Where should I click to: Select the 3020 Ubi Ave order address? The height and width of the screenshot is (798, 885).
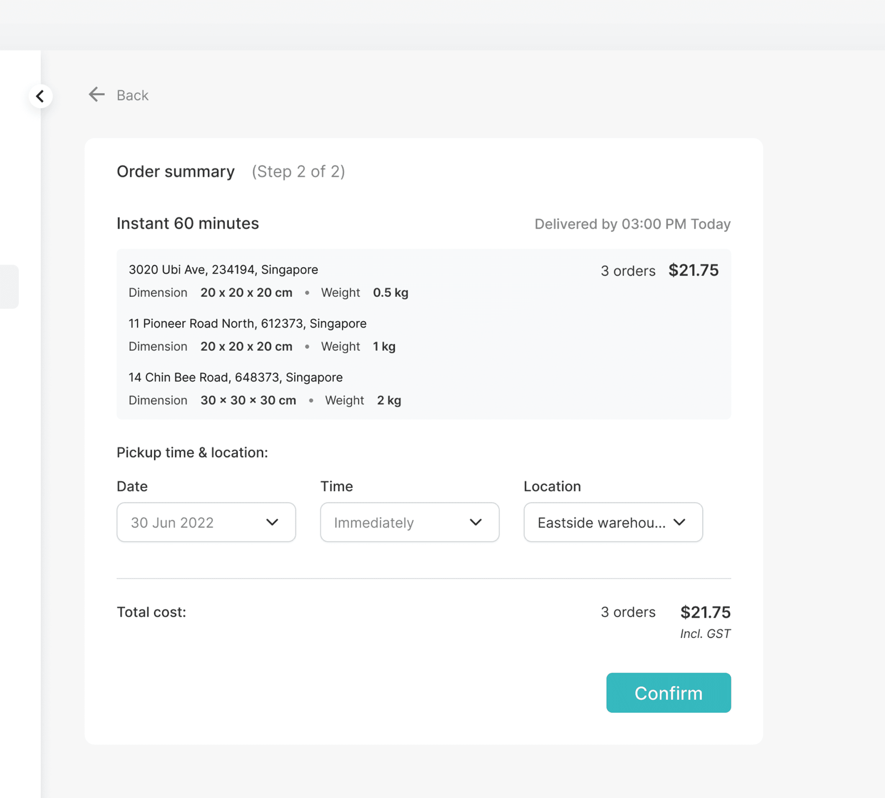pyautogui.click(x=223, y=270)
